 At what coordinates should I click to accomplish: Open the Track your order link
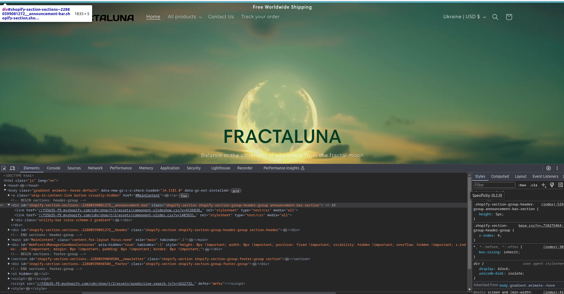pos(260,17)
